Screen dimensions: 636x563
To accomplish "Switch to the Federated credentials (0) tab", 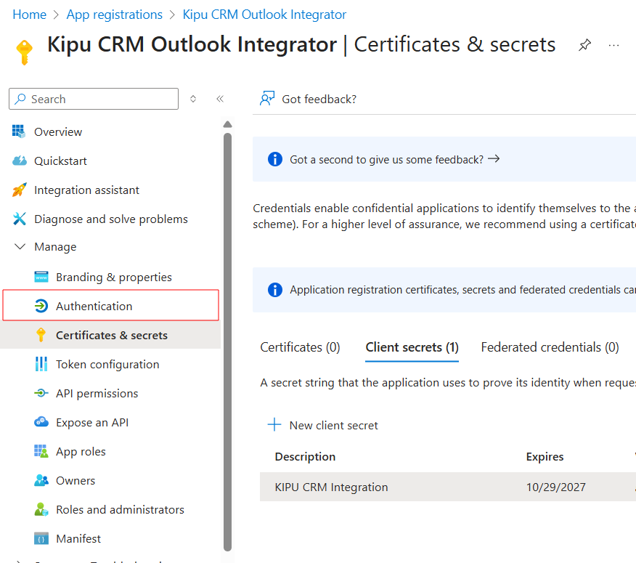I will click(550, 347).
